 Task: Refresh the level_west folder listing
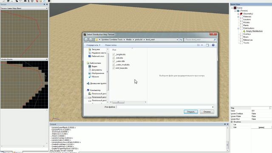[x=181, y=40]
